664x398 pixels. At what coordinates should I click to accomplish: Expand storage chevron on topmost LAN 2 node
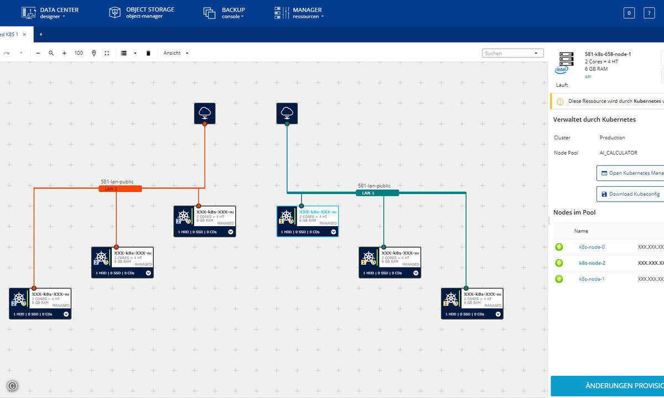(231, 232)
